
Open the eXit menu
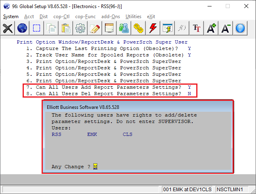tap(151, 17)
